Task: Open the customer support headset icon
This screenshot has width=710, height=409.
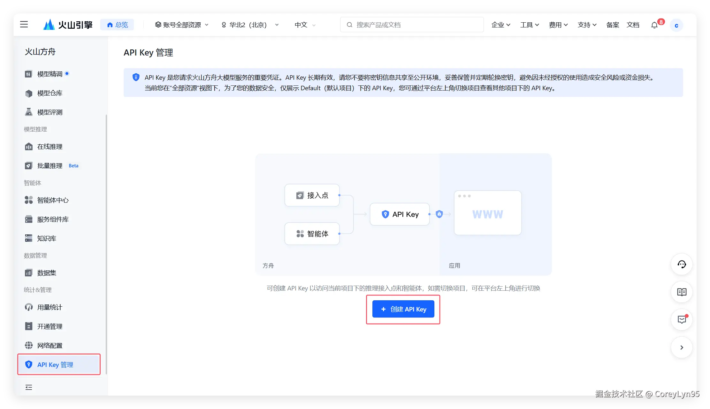Action: click(682, 264)
